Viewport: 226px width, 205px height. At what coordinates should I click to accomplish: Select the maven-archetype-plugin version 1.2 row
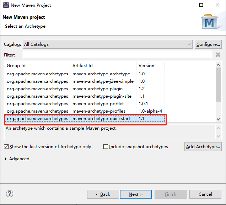85,89
